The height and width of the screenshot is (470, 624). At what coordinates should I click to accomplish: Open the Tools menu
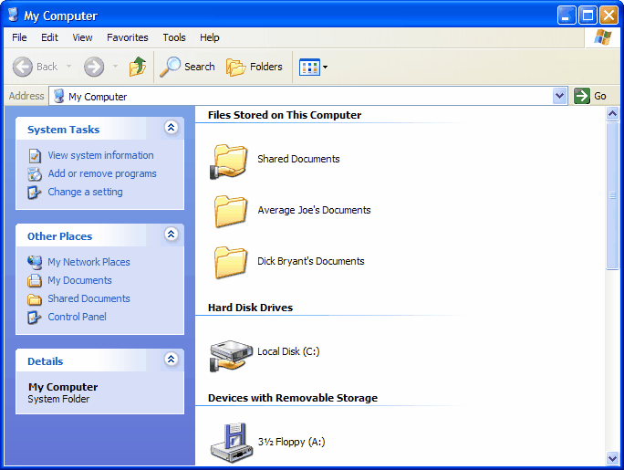174,37
